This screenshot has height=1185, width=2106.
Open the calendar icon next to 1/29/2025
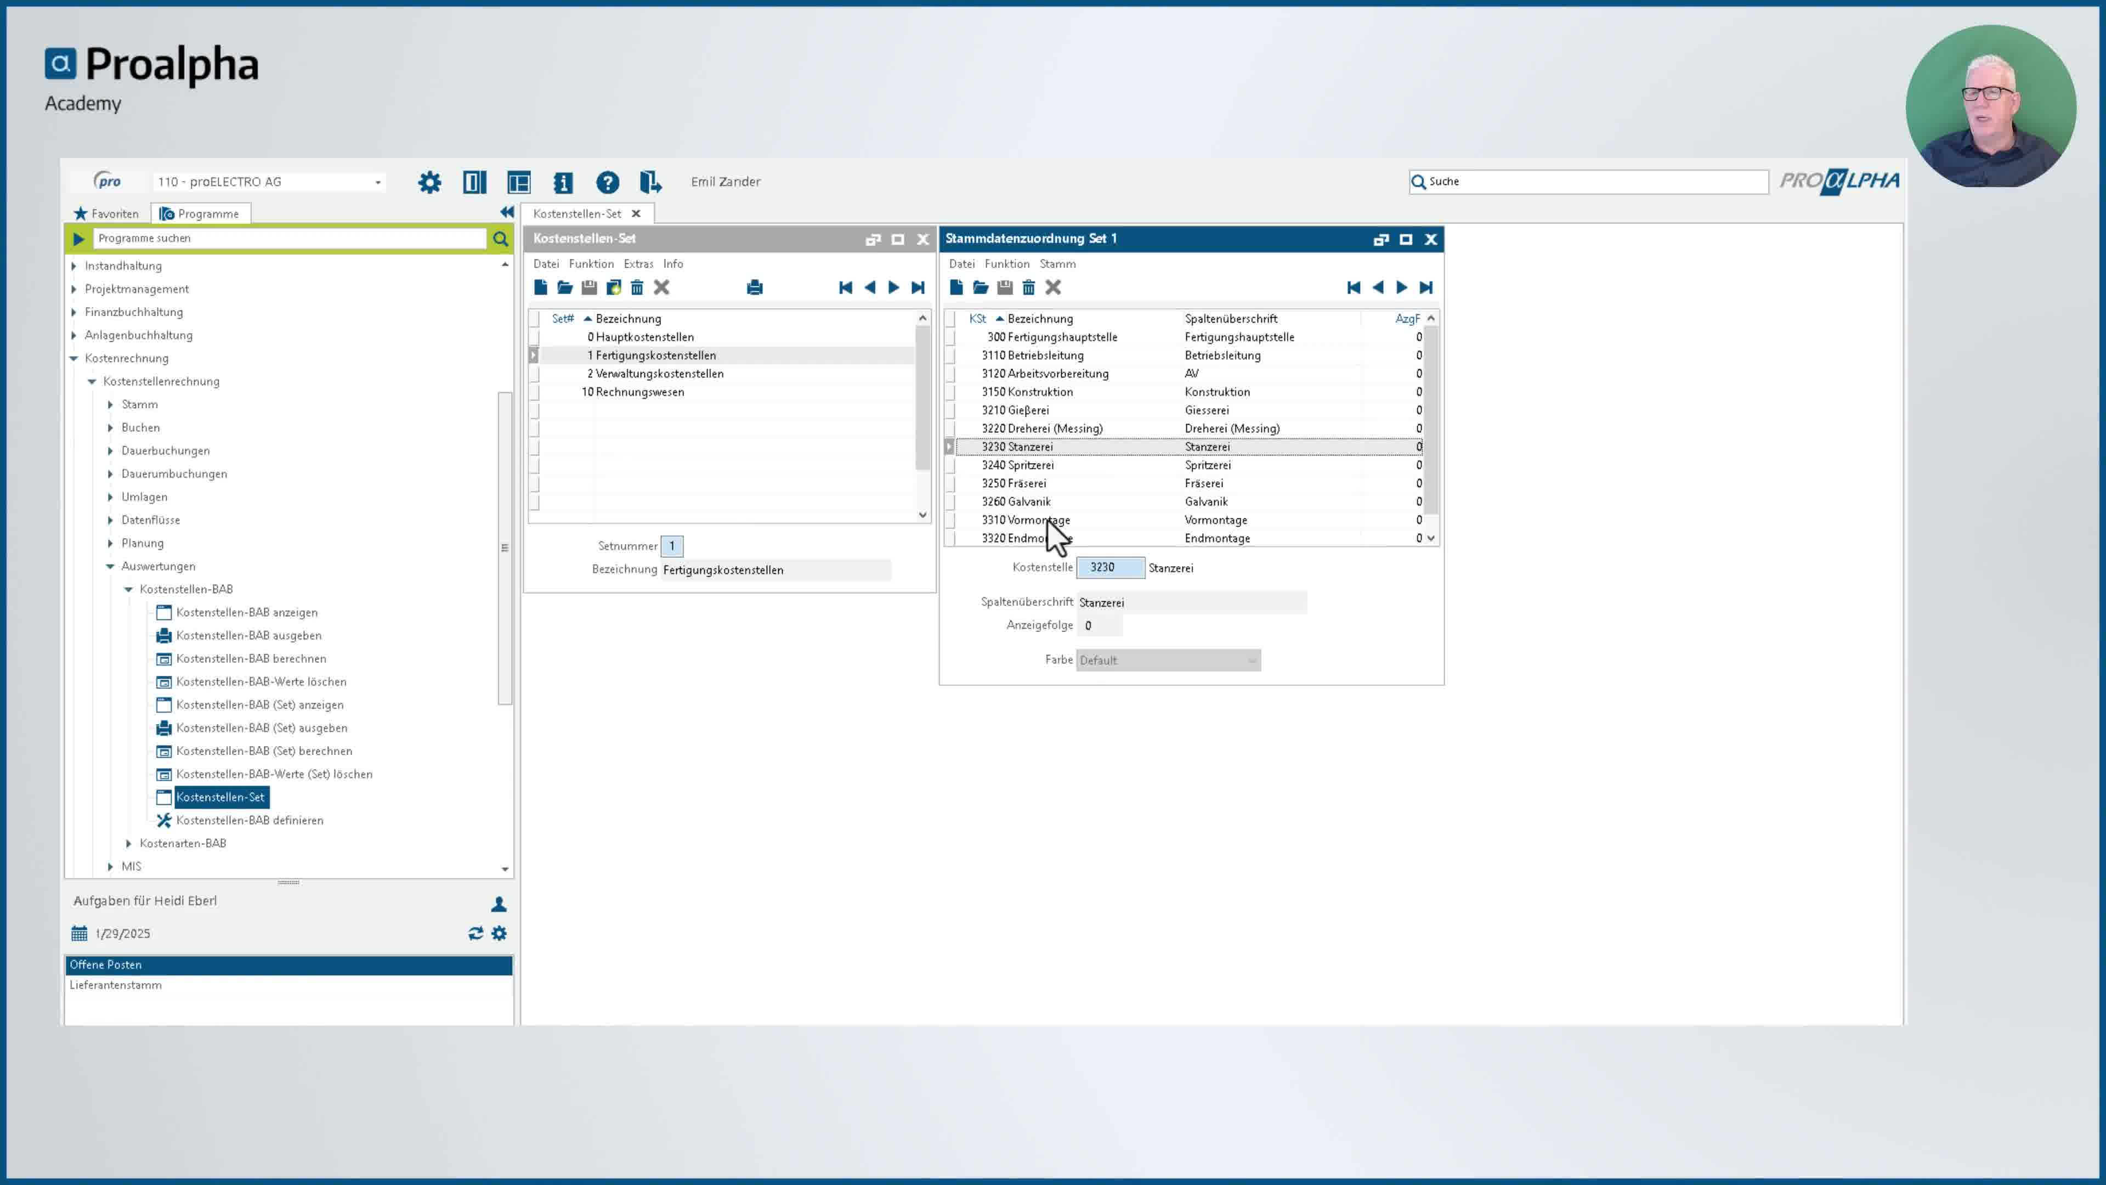pos(80,933)
